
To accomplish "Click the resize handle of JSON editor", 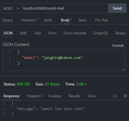I will 123,69.
